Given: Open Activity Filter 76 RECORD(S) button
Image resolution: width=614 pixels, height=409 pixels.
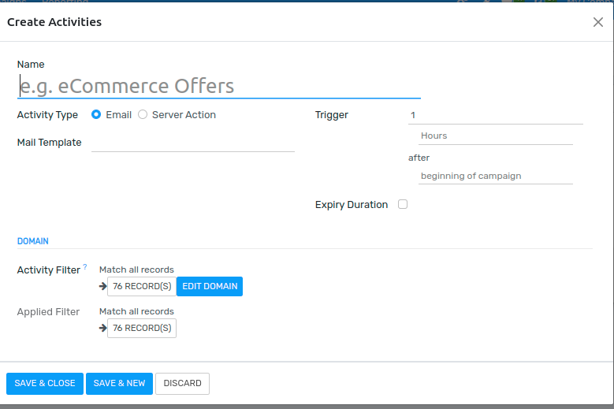Looking at the screenshot, I should pos(142,287).
